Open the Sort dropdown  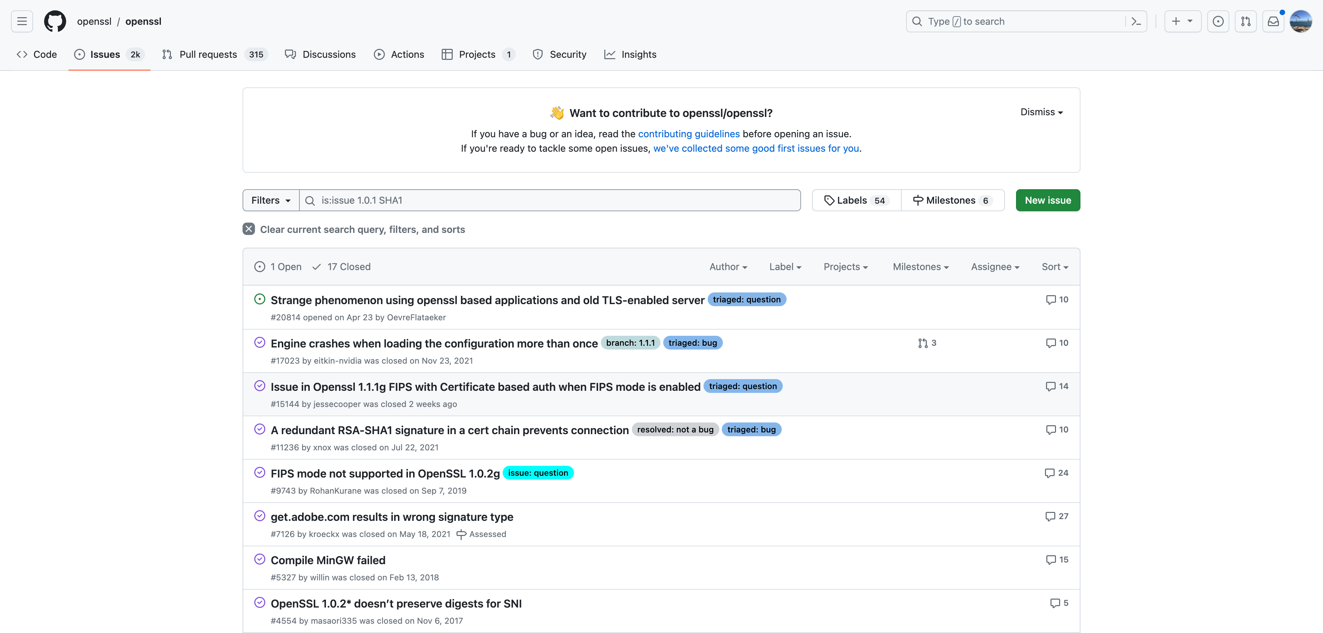click(x=1054, y=267)
